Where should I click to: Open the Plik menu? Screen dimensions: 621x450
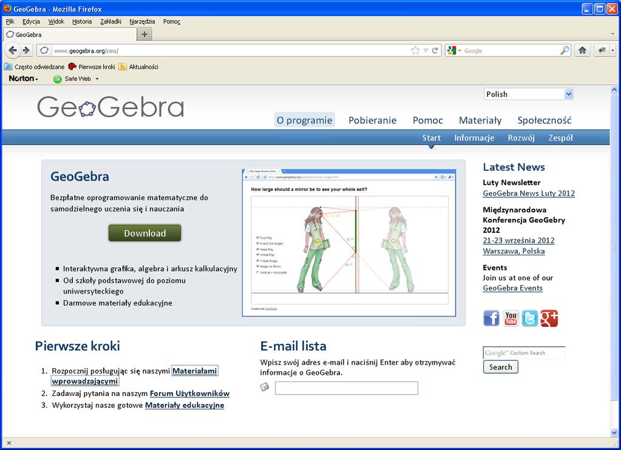[x=10, y=21]
